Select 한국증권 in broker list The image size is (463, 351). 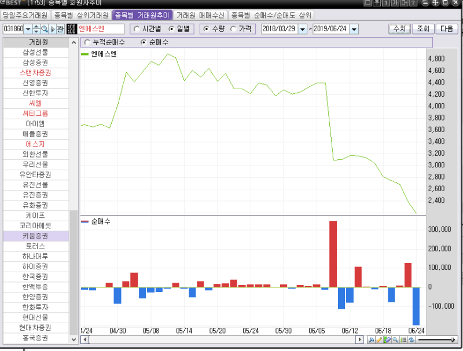(x=36, y=276)
